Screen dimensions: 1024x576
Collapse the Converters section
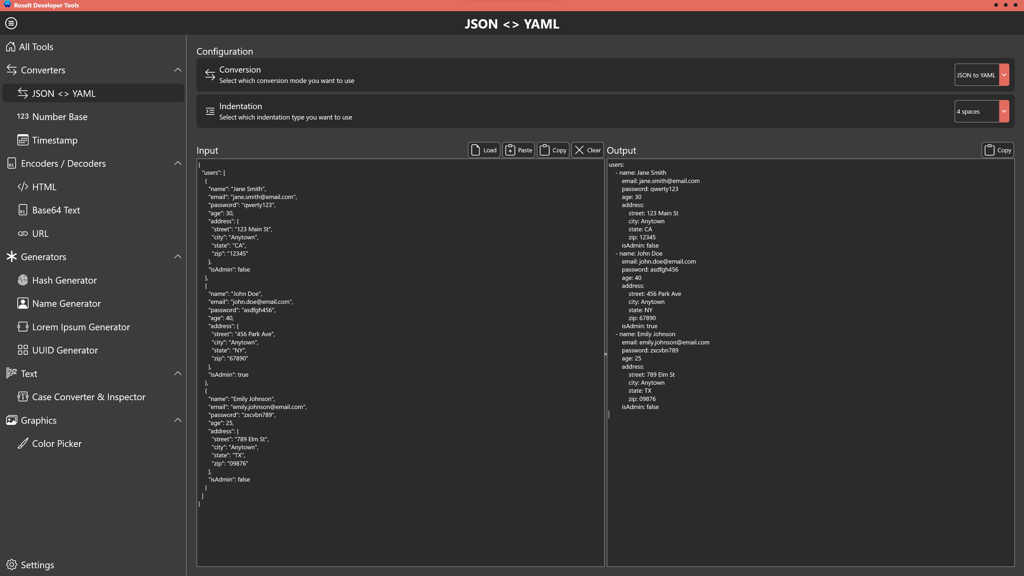[178, 70]
